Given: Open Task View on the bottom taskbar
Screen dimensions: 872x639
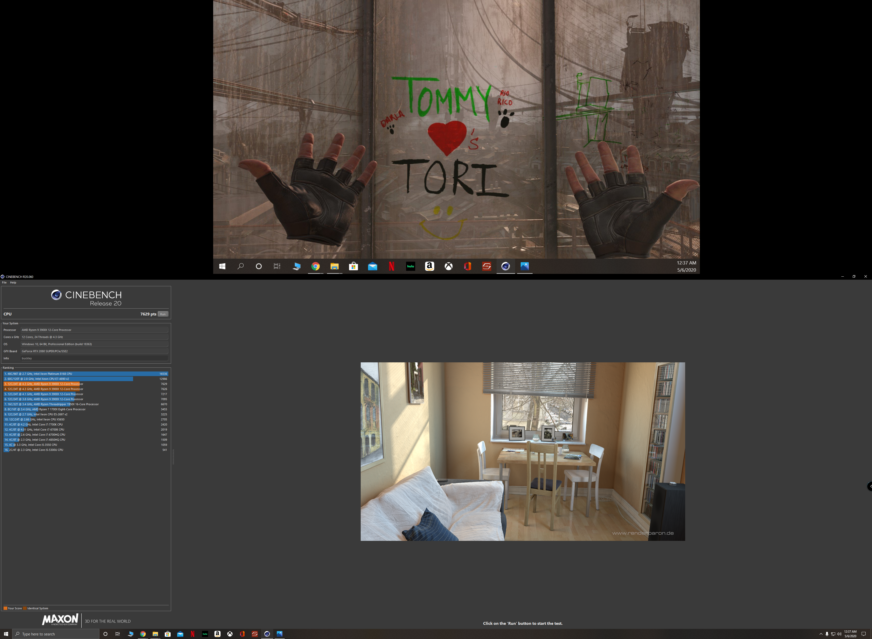Looking at the screenshot, I should 118,634.
